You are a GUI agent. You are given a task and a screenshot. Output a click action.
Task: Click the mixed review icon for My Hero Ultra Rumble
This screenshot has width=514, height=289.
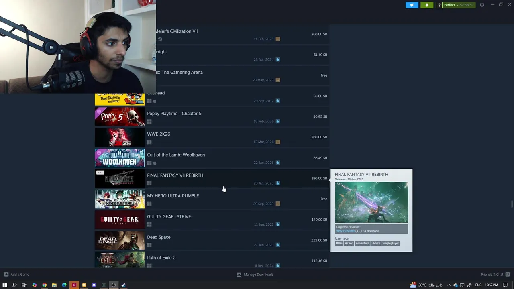278,204
